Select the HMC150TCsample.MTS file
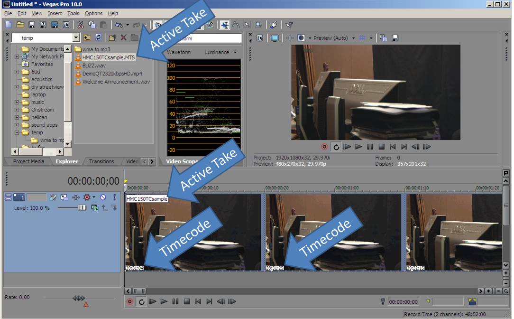This screenshot has height=319, width=514. tap(108, 57)
